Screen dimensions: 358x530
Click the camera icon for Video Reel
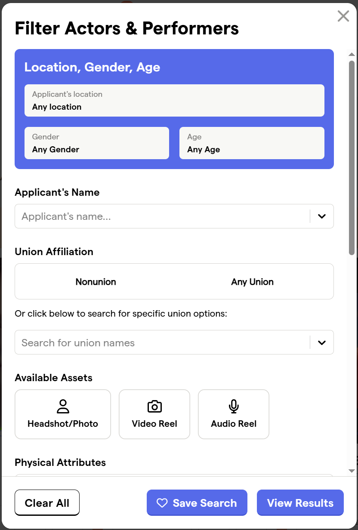tap(154, 406)
